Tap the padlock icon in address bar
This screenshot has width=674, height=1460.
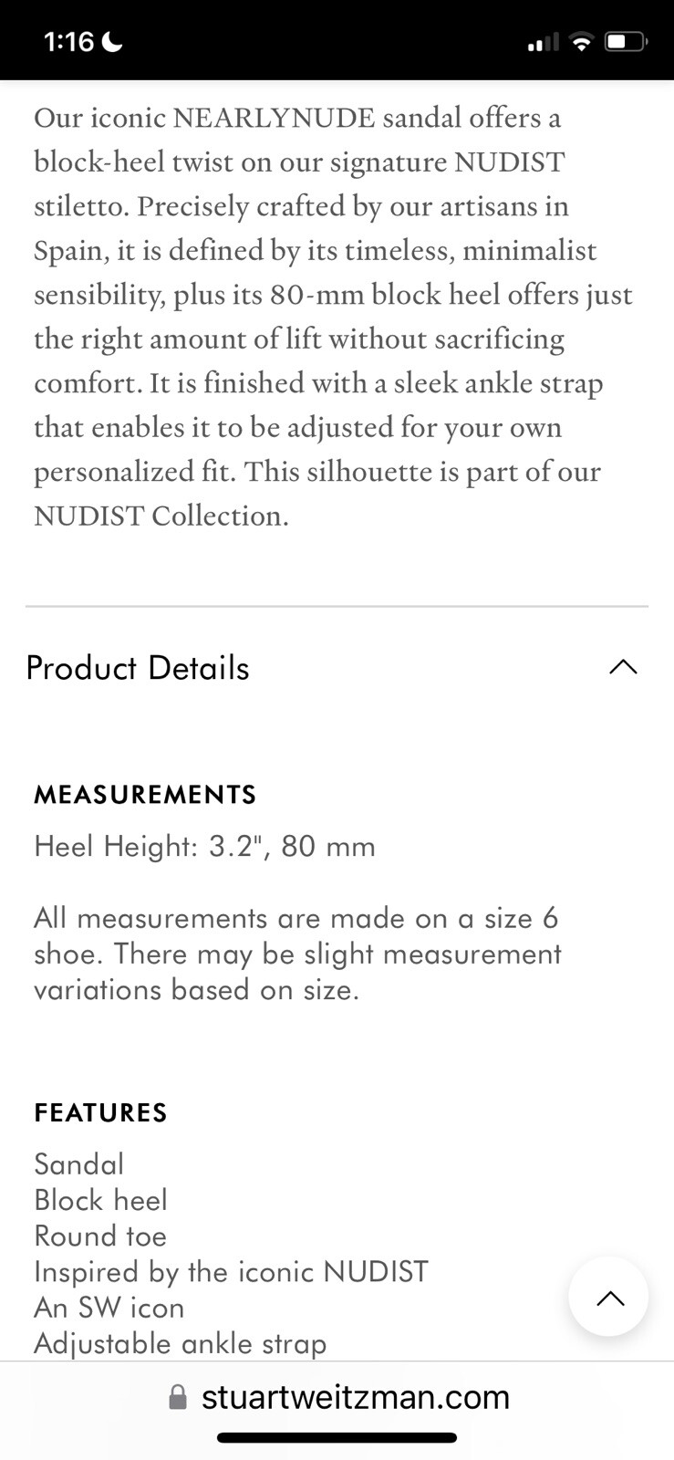[179, 1397]
